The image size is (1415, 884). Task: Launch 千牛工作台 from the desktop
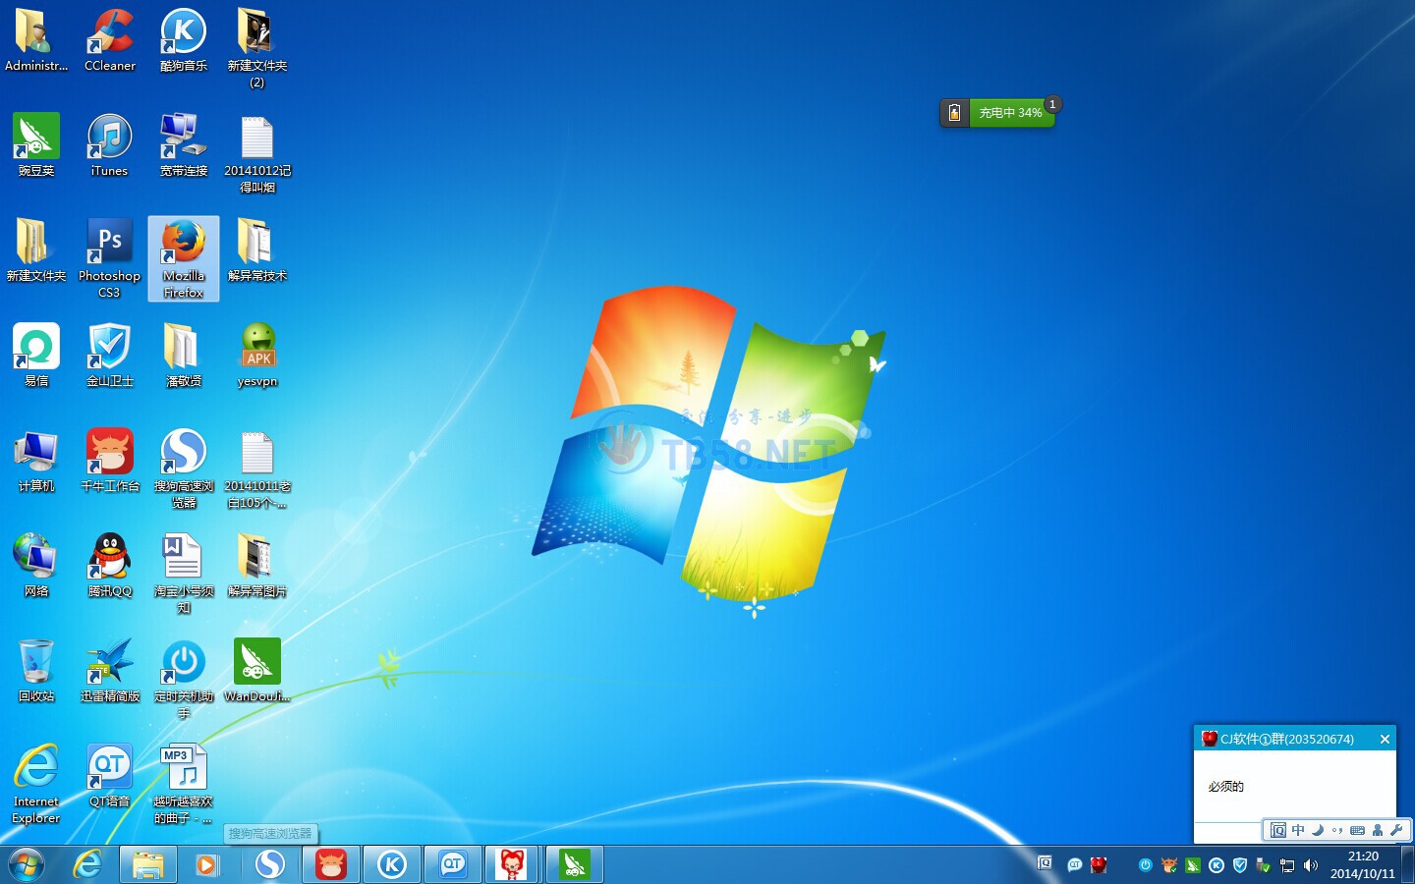(x=110, y=460)
